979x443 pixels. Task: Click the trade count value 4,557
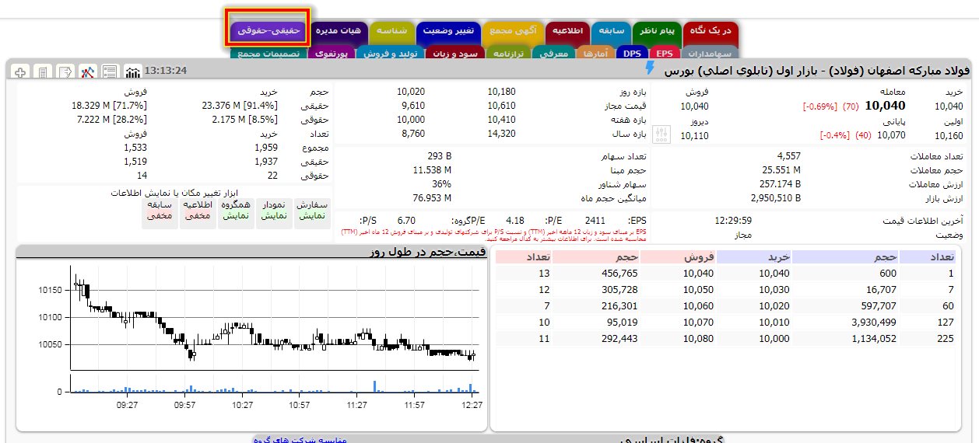788,156
